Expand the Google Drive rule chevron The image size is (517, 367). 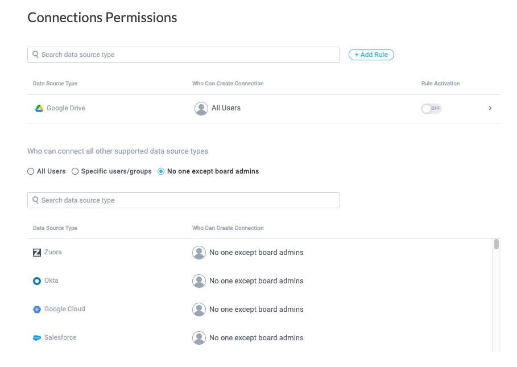[490, 108]
